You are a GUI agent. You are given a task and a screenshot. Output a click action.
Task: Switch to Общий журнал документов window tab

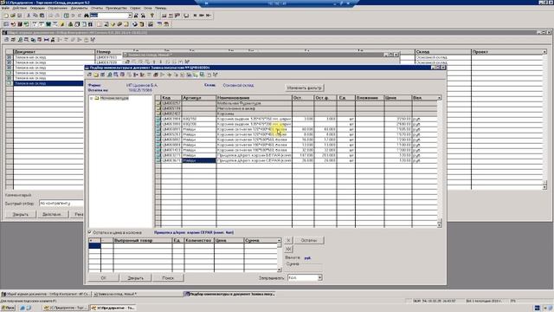pos(46,294)
